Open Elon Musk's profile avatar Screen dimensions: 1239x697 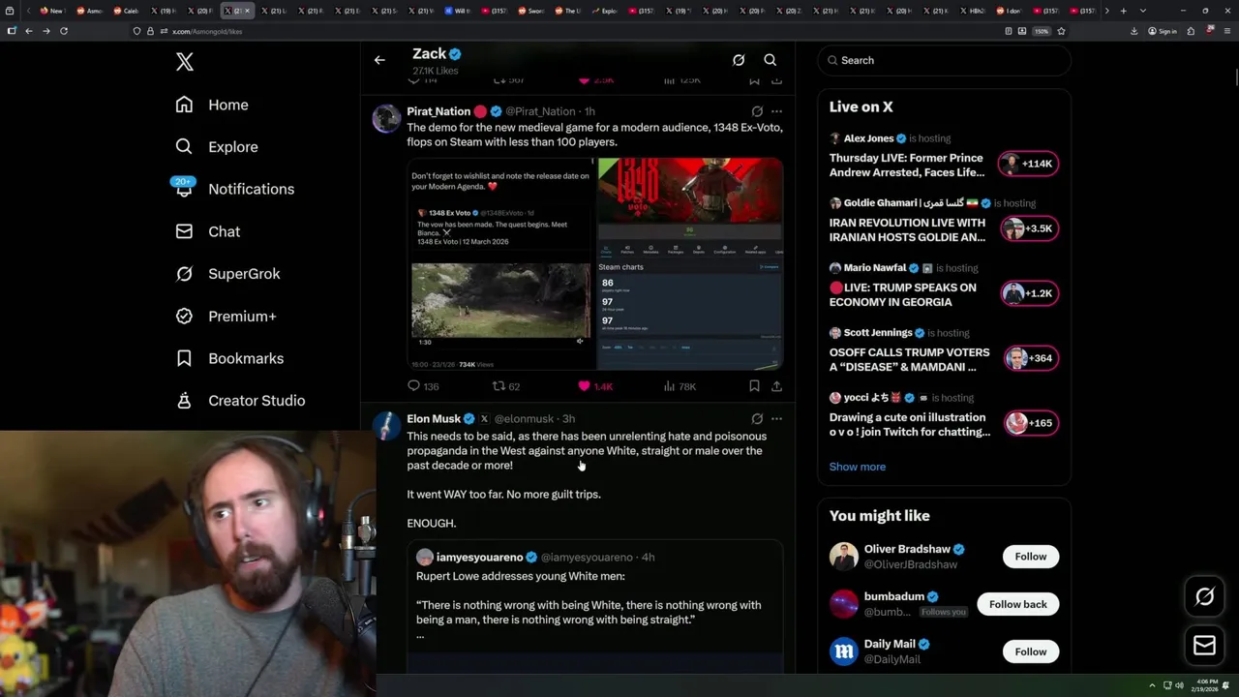[x=386, y=426]
